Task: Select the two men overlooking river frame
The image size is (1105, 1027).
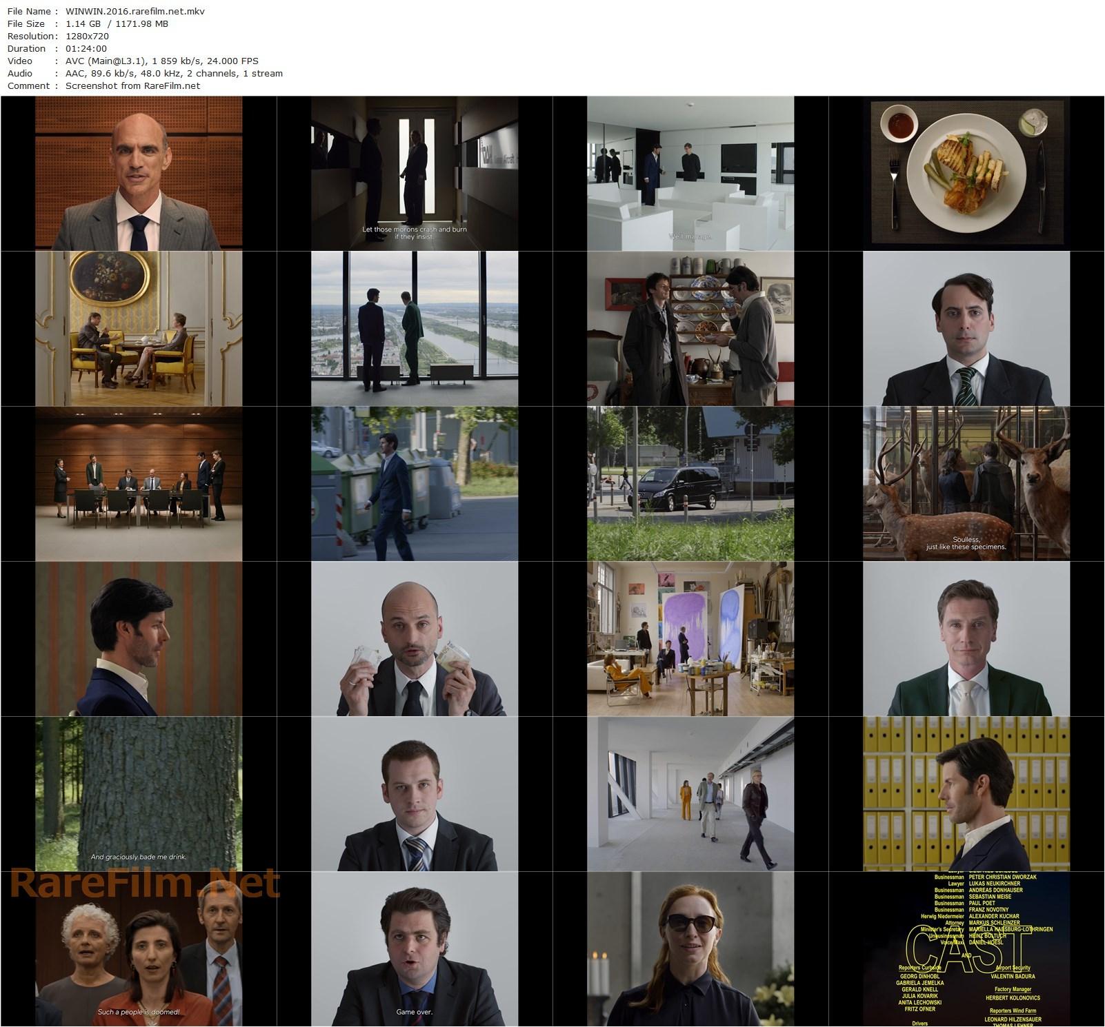Action: [x=415, y=328]
